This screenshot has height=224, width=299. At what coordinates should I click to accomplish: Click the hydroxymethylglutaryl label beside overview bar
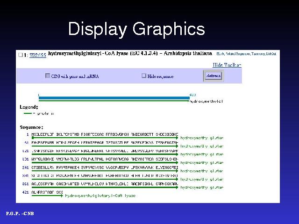[x=206, y=101]
